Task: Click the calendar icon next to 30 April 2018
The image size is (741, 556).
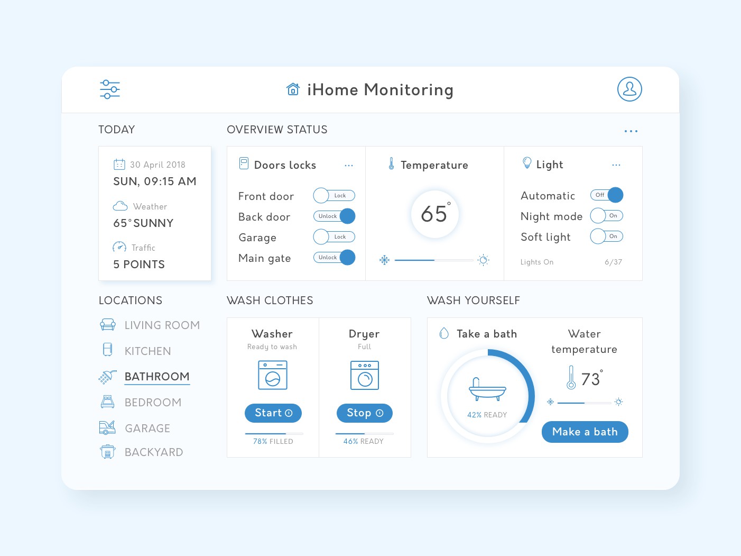Action: (119, 165)
